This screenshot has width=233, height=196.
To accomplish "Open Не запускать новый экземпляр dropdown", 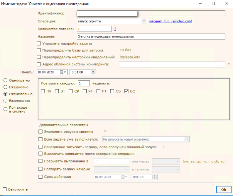I will pyautogui.click(x=146, y=139).
